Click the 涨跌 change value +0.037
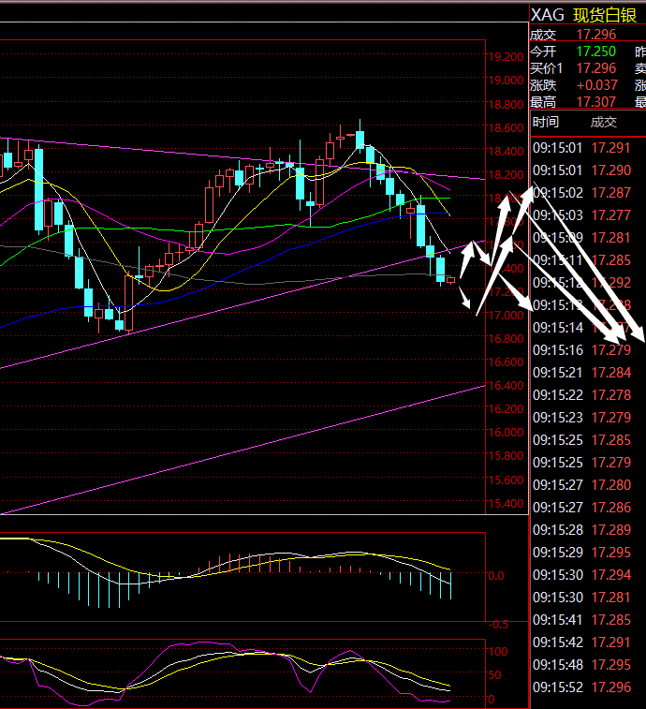 click(x=597, y=85)
